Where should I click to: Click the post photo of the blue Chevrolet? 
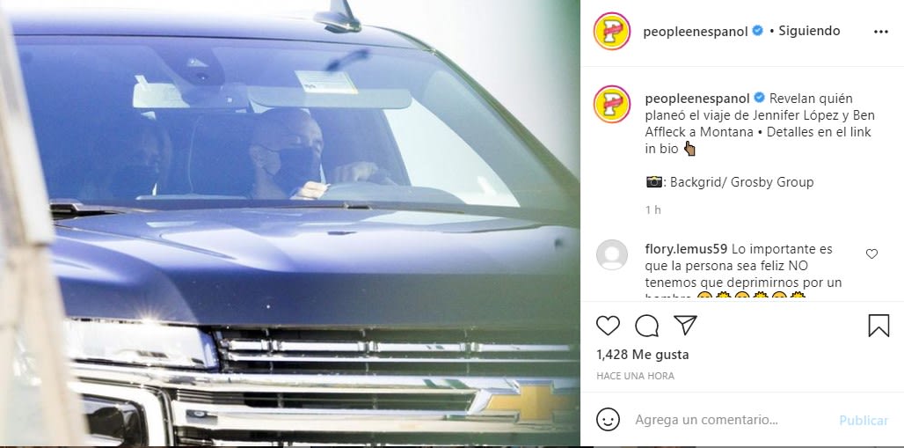290,224
